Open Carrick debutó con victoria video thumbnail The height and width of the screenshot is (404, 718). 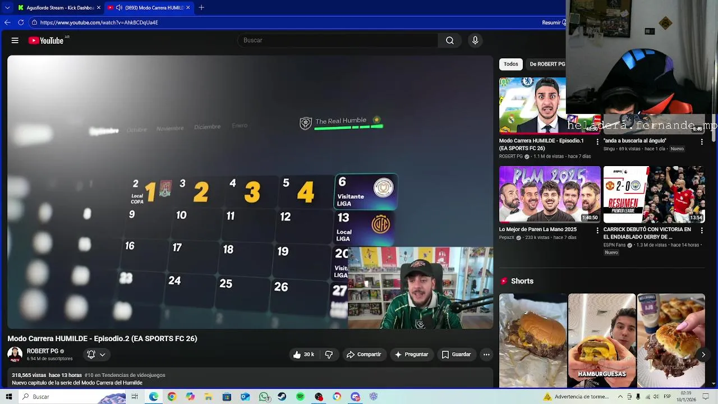pos(654,194)
